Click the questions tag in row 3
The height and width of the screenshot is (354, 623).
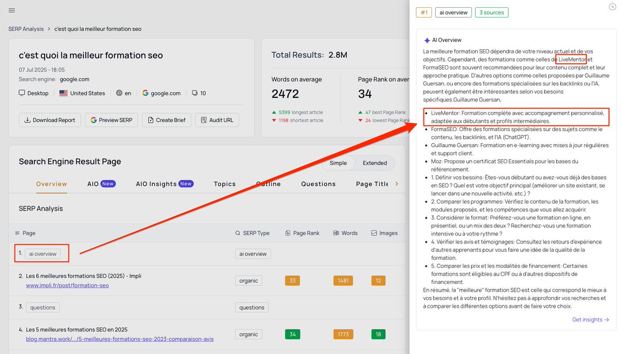pyautogui.click(x=43, y=307)
